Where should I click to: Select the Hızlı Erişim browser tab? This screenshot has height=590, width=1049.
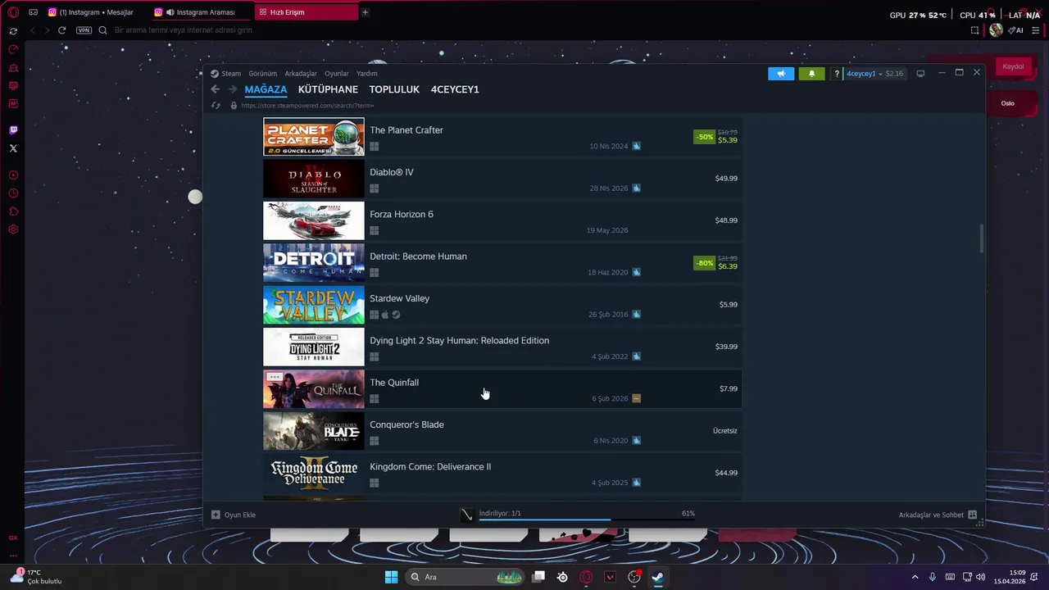[x=307, y=12]
